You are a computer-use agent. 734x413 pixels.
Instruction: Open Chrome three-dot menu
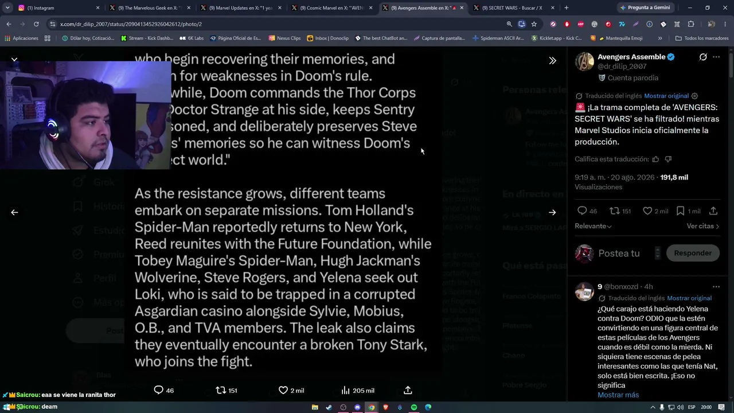(727, 24)
